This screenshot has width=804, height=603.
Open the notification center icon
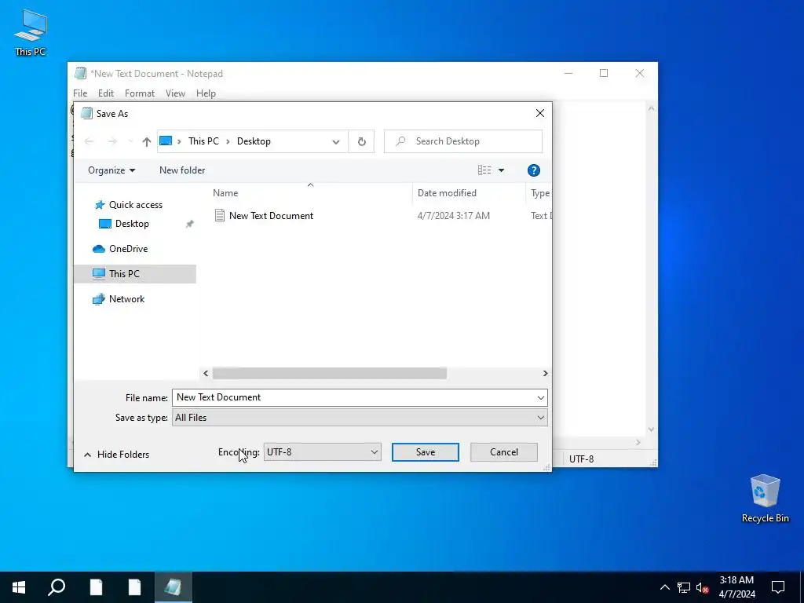pyautogui.click(x=778, y=587)
